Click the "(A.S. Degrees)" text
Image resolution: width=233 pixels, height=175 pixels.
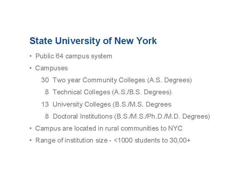tap(169, 80)
